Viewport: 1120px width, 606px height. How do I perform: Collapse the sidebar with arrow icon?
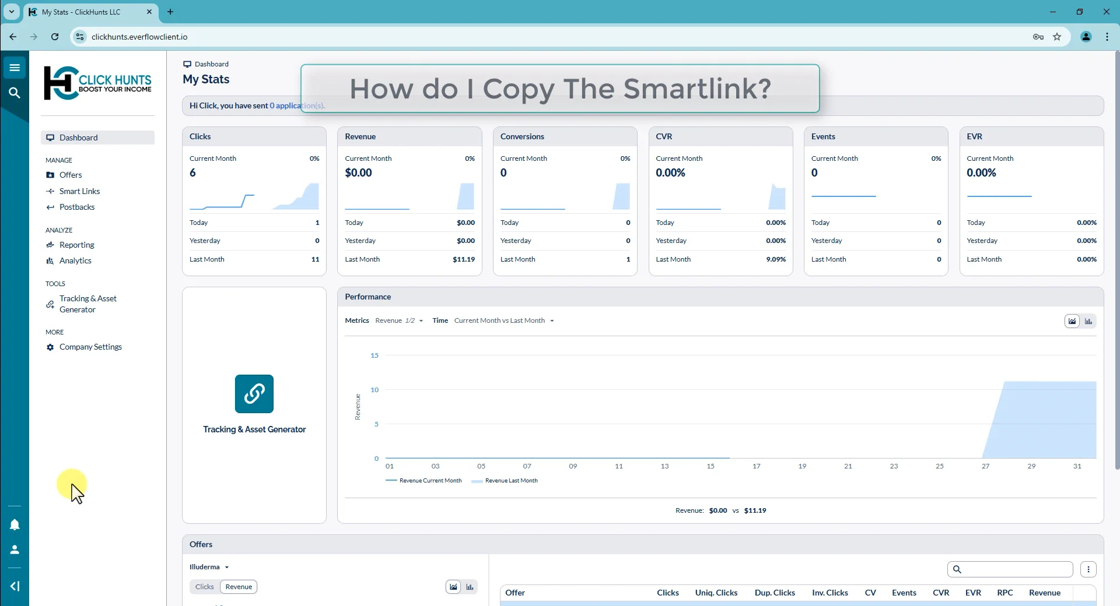coord(15,586)
